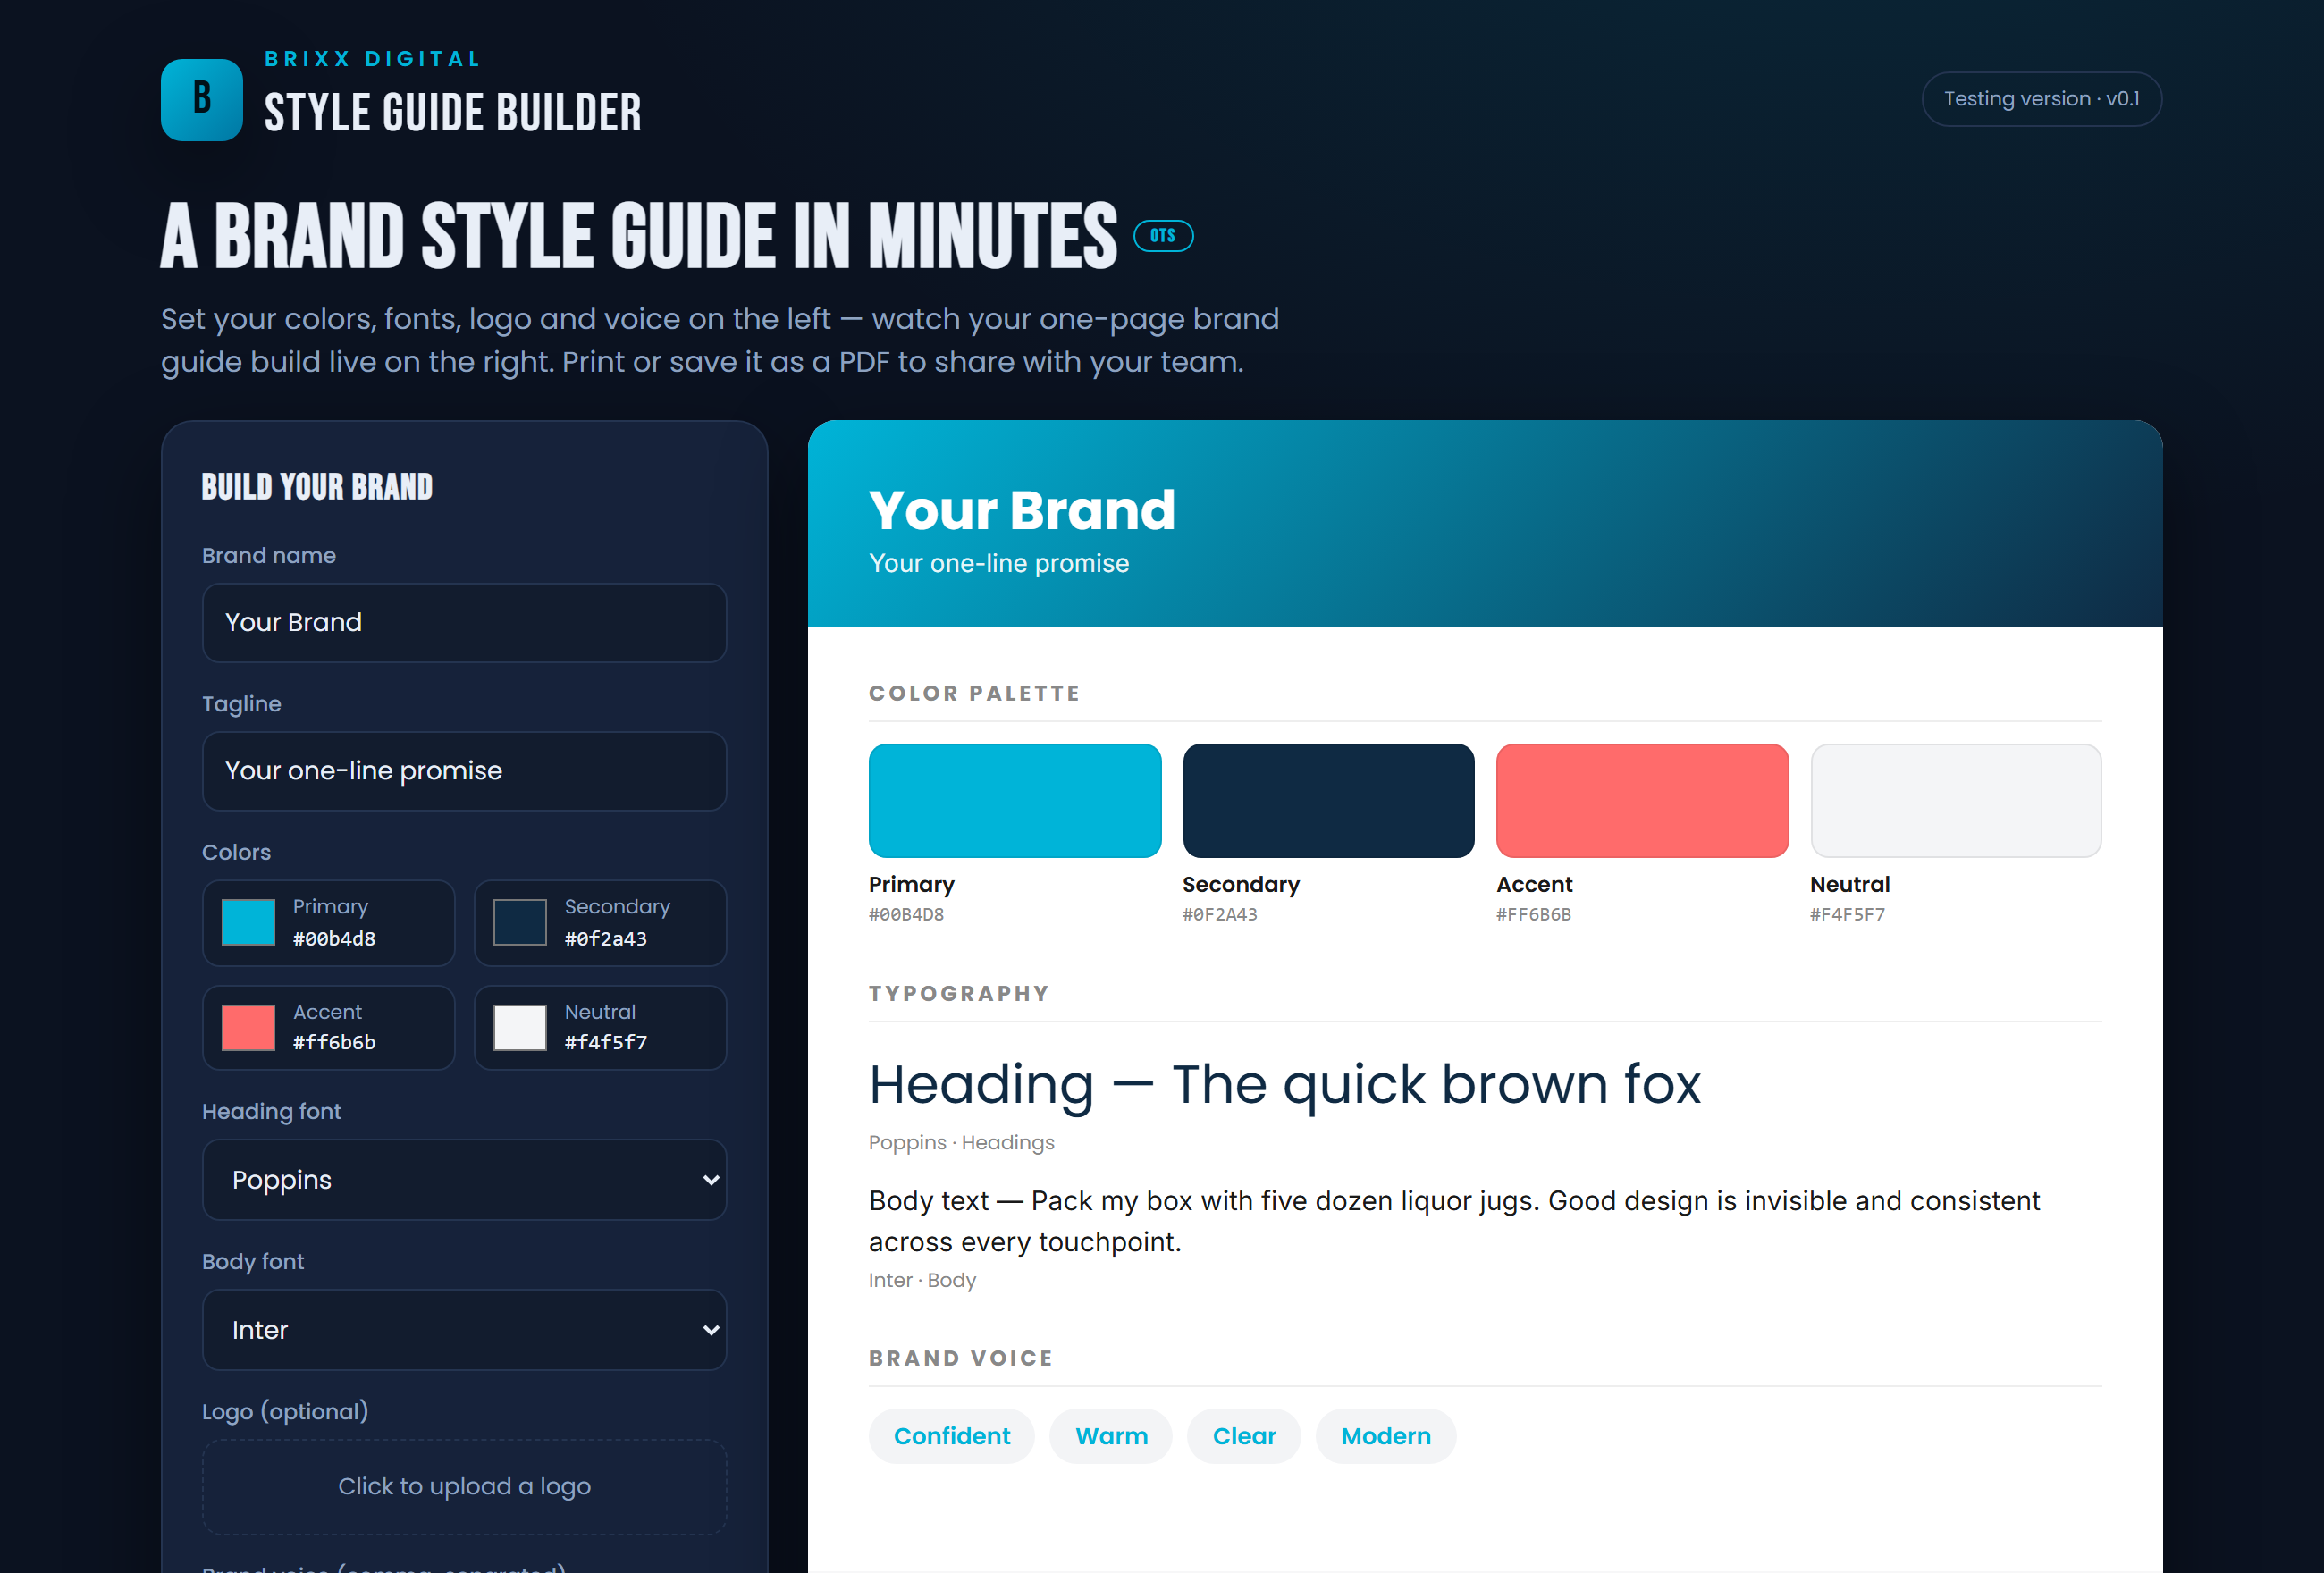Click the #00b4d8 primary hex value
The image size is (2324, 1573).
[334, 939]
